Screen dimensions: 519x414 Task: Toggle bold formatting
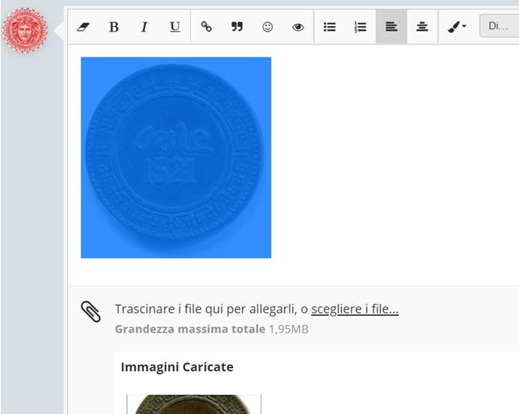pos(114,27)
